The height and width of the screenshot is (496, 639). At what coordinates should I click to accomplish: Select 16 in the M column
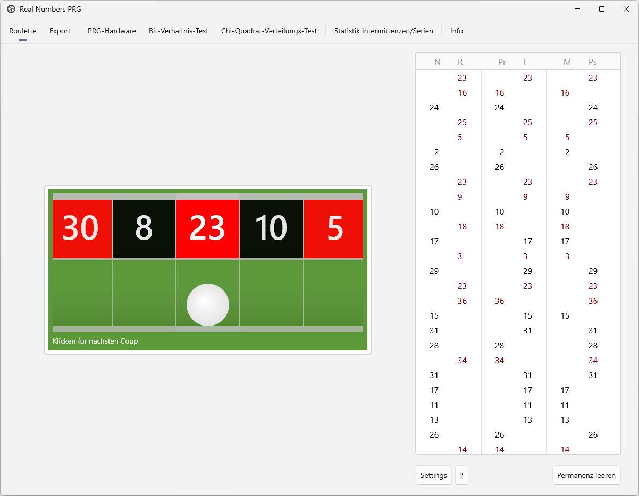(565, 92)
